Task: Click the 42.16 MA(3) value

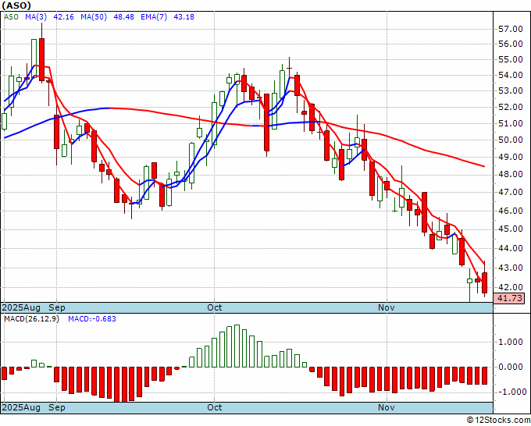Action: pos(64,16)
